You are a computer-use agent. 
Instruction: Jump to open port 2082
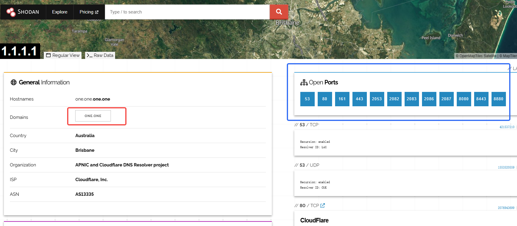(394, 99)
